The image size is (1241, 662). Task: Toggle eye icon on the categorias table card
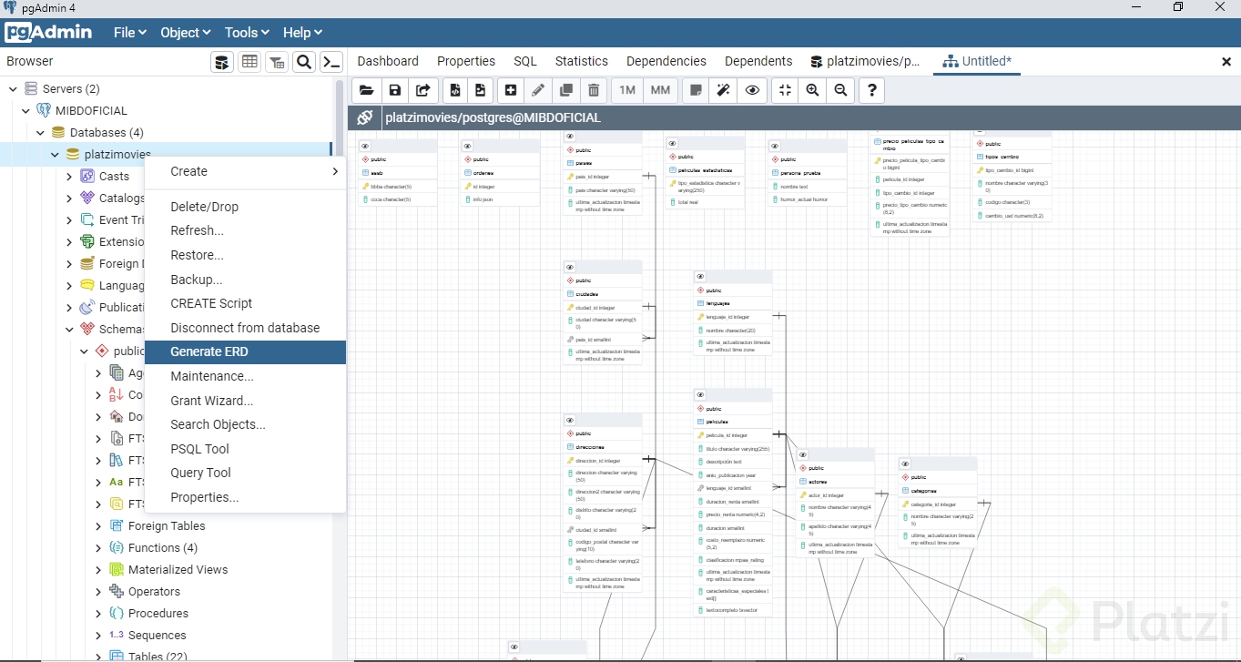[x=907, y=463]
